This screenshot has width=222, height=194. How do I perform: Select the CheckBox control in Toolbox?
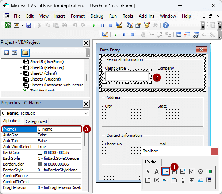pyautogui.click(x=192, y=171)
